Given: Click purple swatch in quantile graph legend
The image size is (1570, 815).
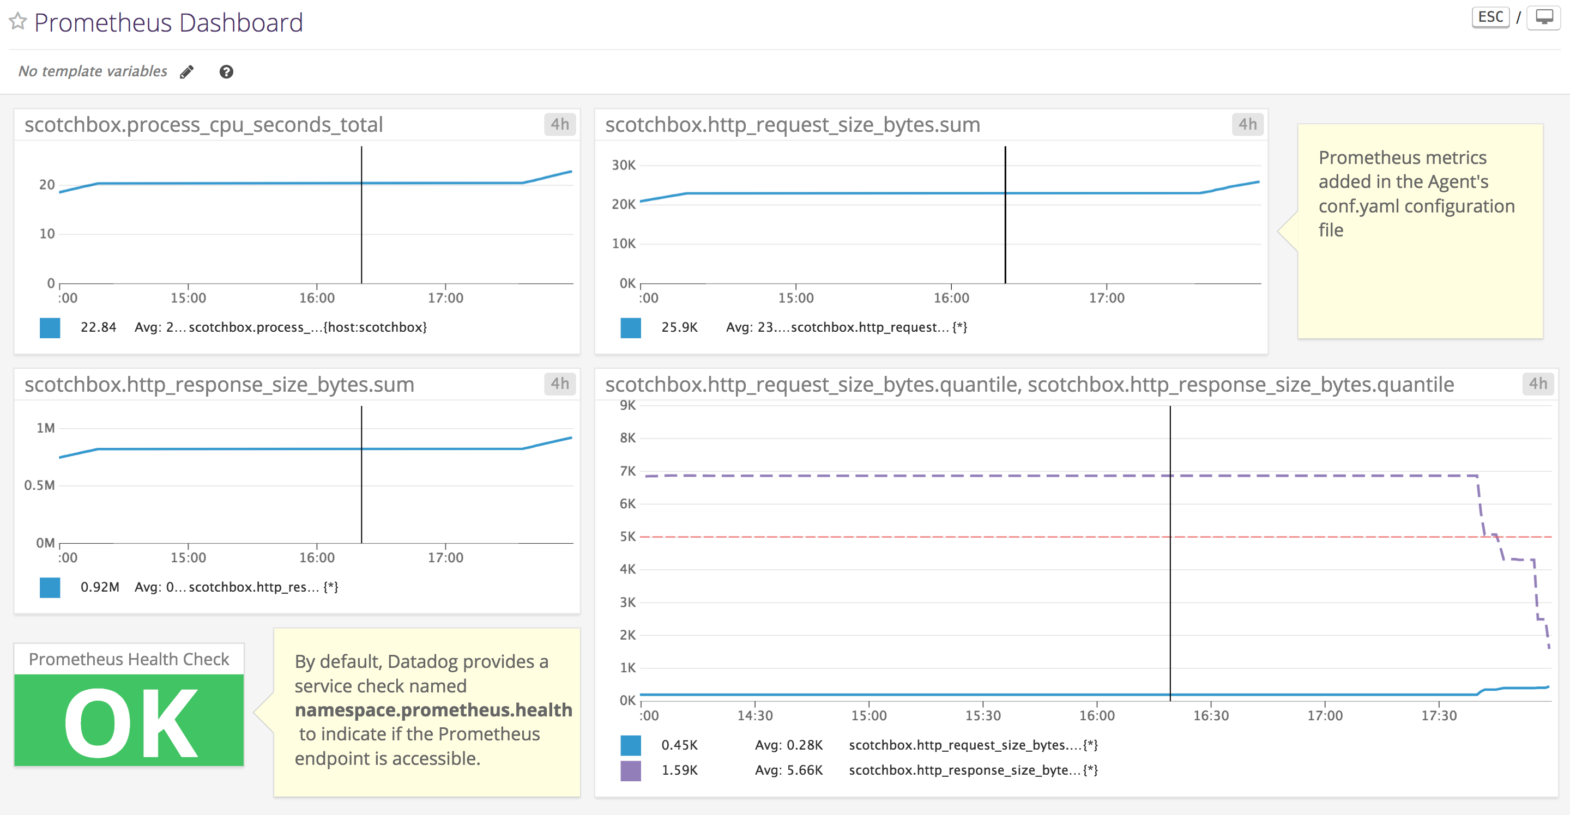Looking at the screenshot, I should [630, 770].
